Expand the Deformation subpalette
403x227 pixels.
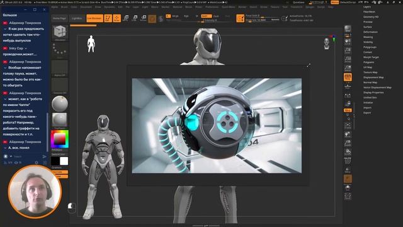[370, 32]
